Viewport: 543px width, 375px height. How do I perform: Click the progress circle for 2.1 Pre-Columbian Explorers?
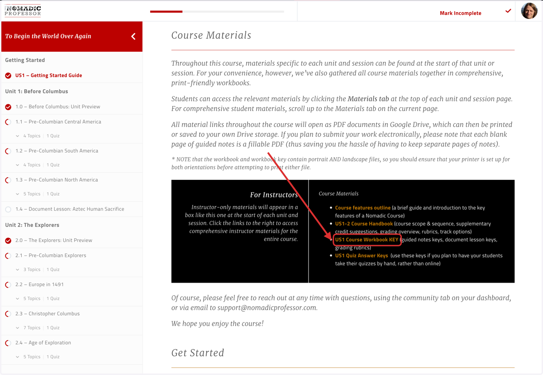coord(8,255)
